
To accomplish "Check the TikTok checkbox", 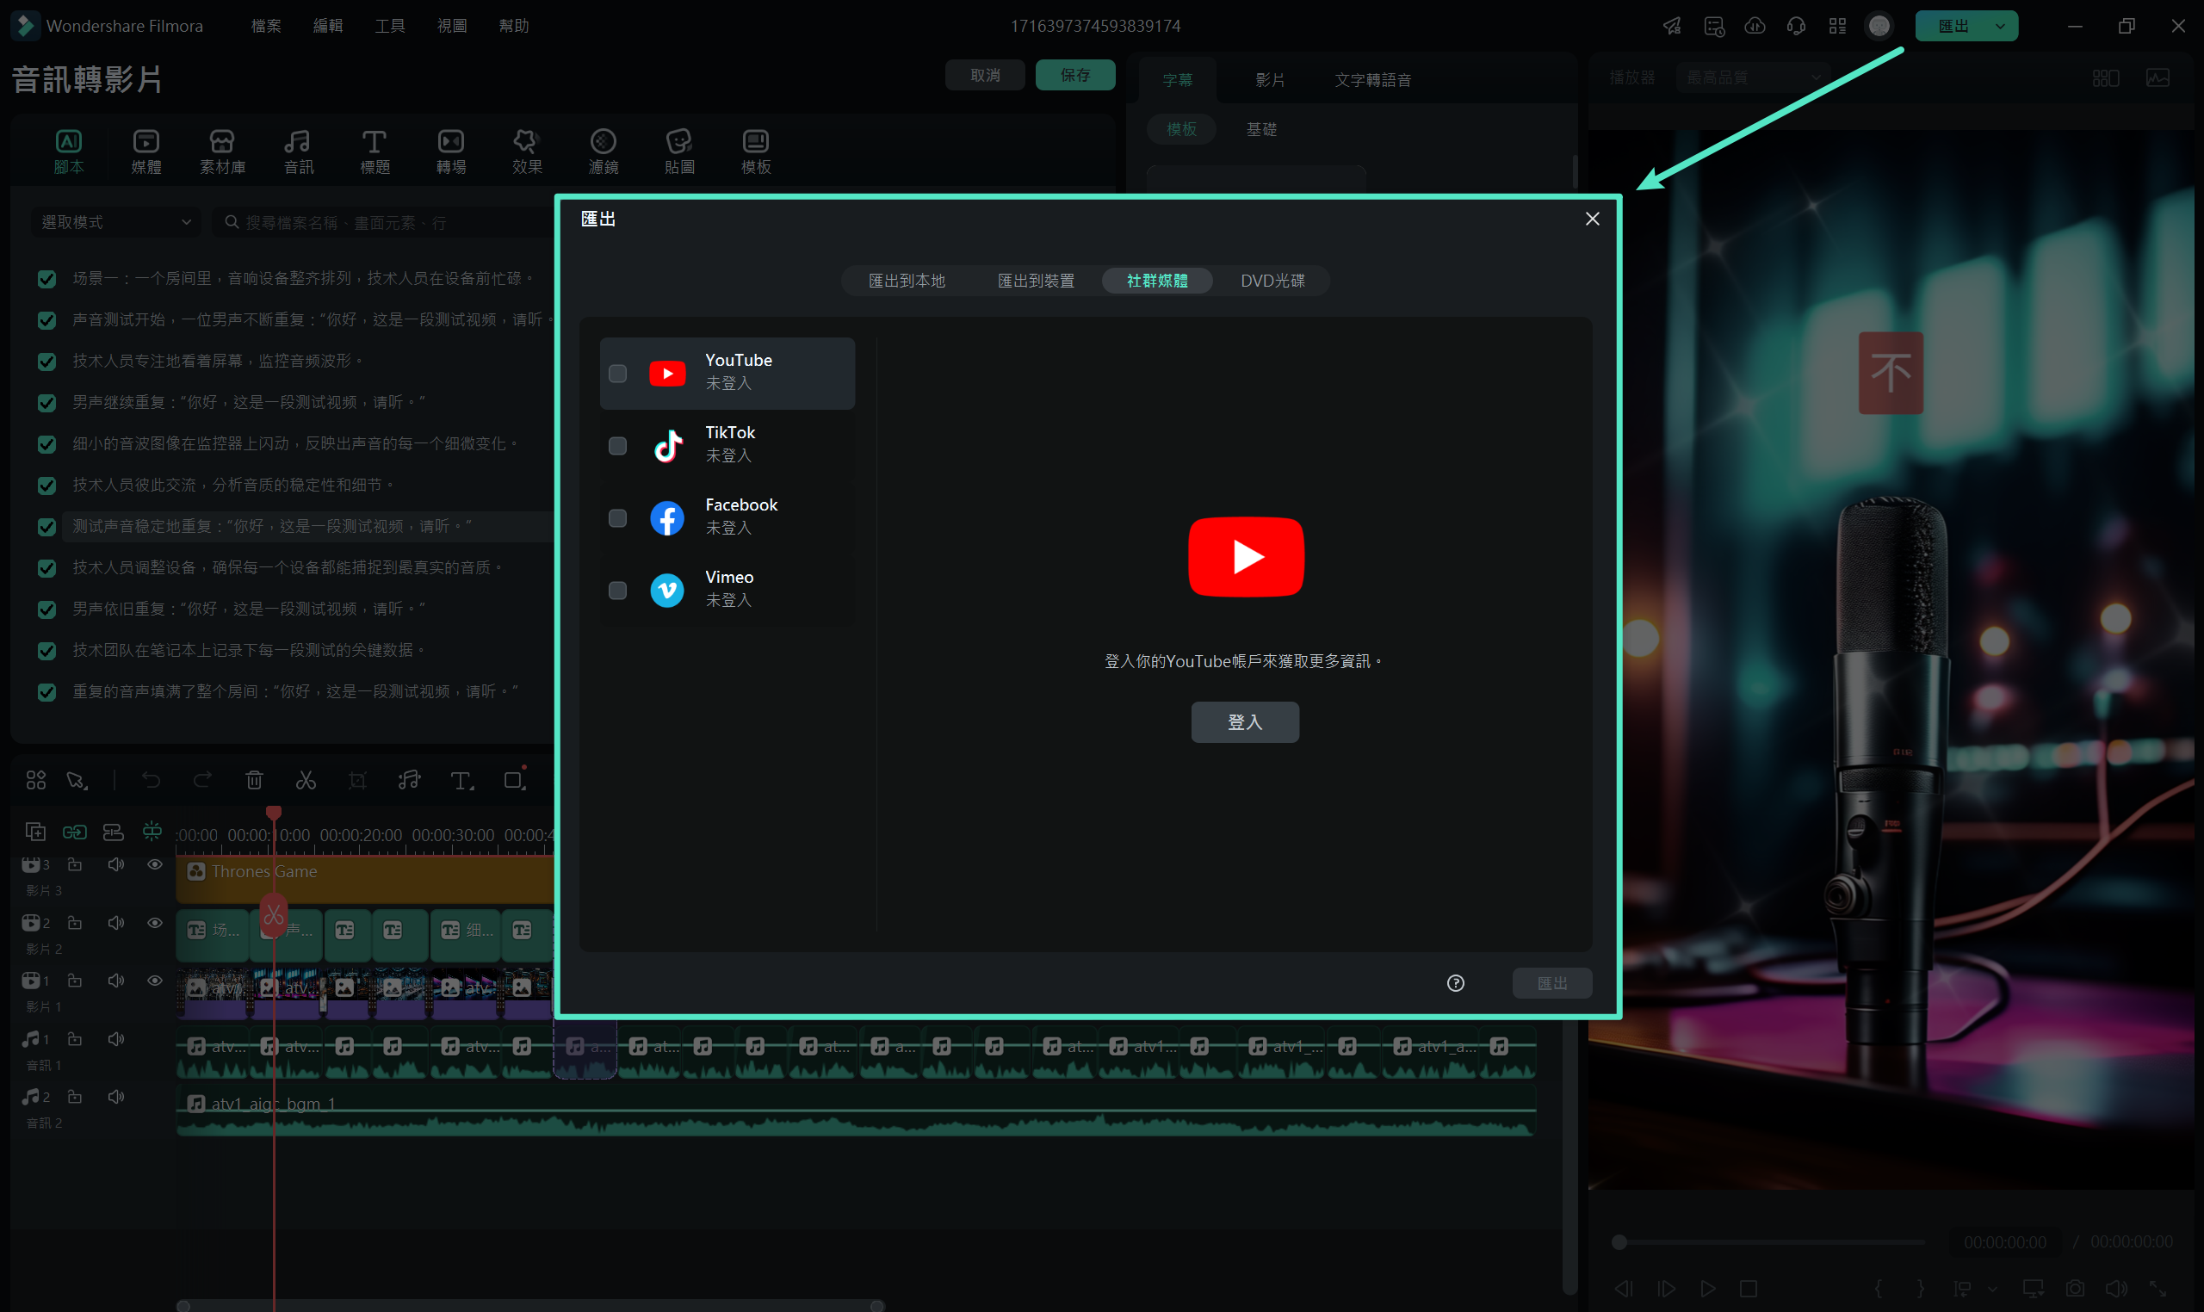I will point(618,447).
